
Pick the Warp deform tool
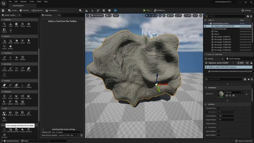click(x=29, y=41)
